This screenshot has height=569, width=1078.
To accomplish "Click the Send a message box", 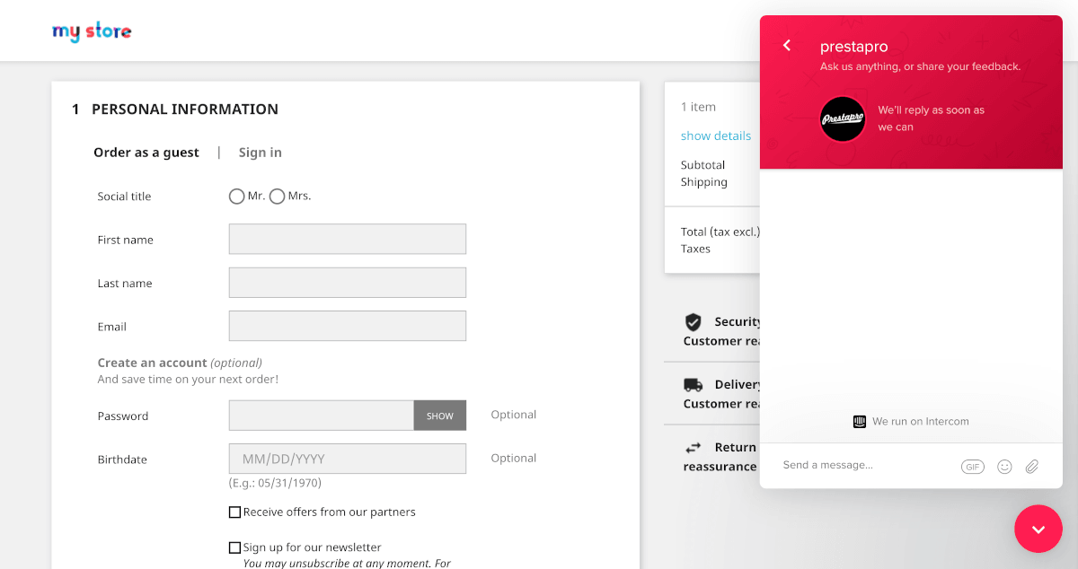I will tap(862, 466).
